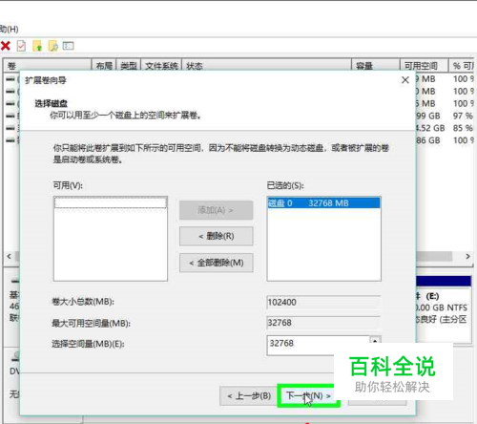Image resolution: width=477 pixels, height=424 pixels.
Task: Click the checkmark properties toolbar icon
Action: pyautogui.click(x=21, y=46)
